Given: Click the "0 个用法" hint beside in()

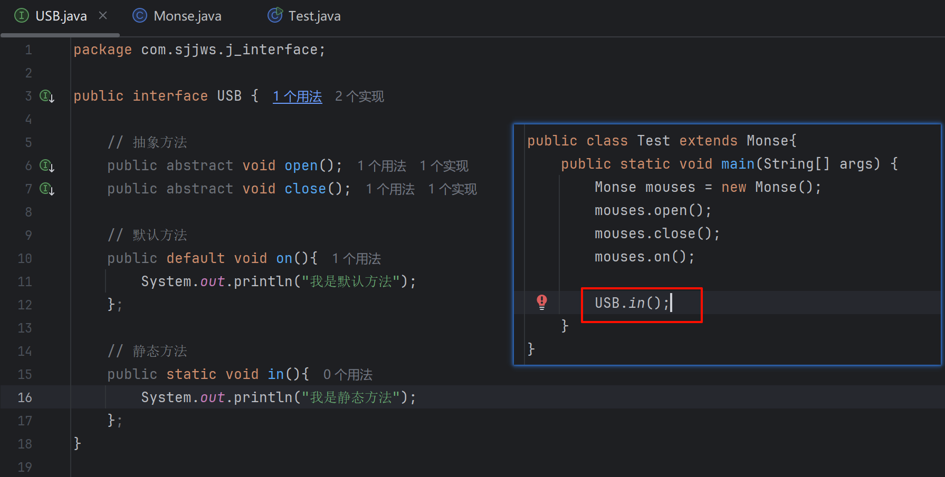Looking at the screenshot, I should 348,375.
